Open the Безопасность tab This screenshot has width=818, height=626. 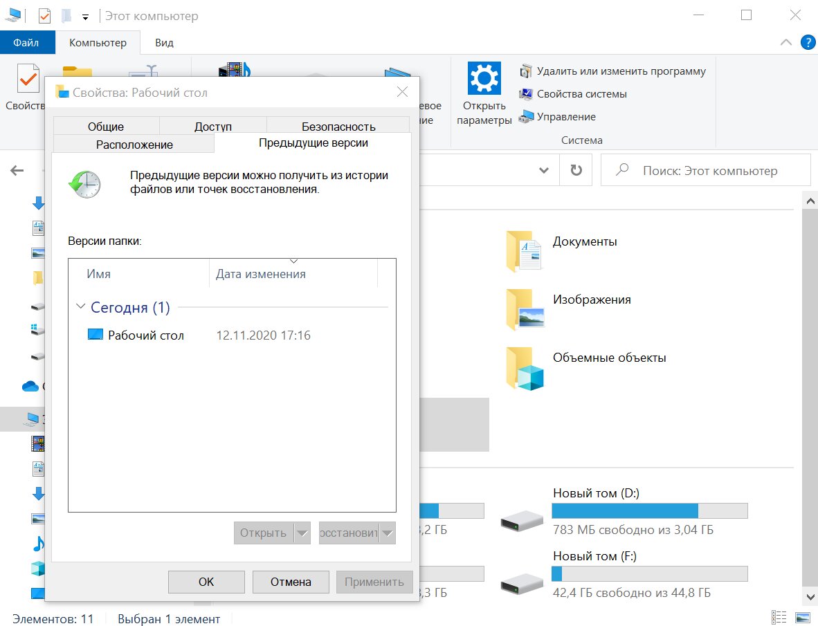coord(338,126)
